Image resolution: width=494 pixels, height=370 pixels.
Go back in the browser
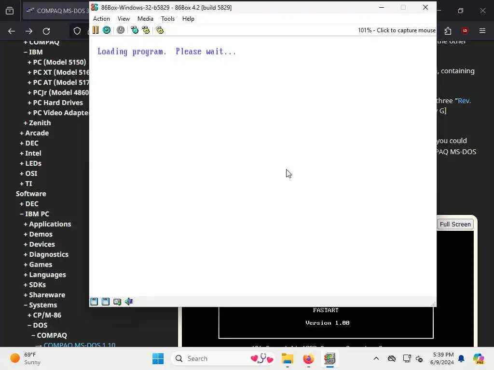click(12, 31)
